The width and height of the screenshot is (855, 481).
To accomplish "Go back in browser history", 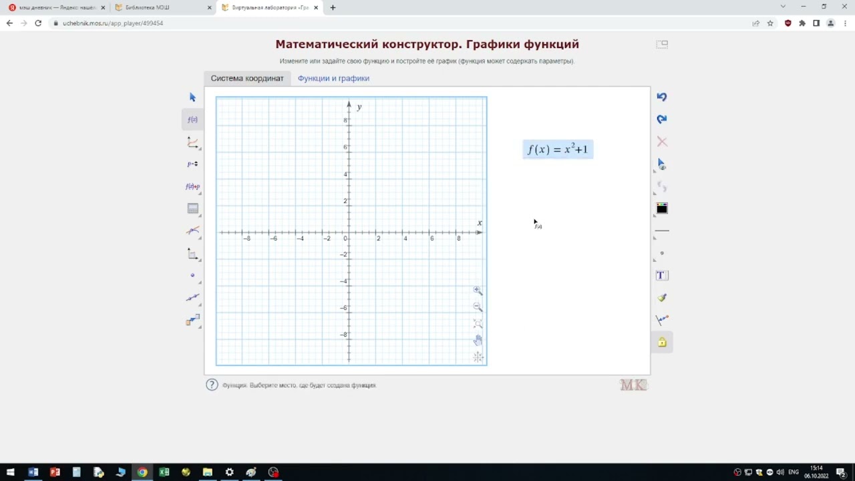I will click(x=9, y=23).
